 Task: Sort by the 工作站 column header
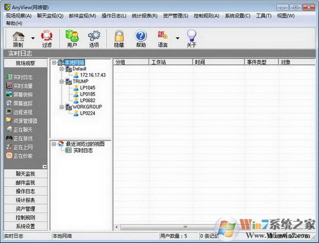(171, 62)
